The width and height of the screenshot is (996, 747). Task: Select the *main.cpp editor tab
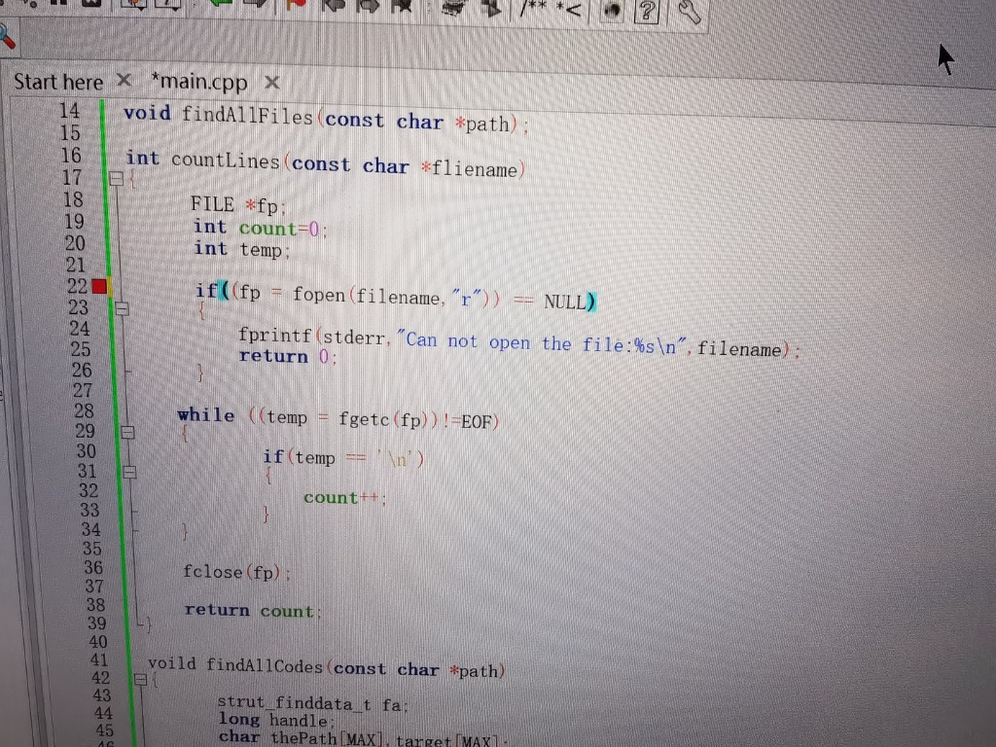click(x=199, y=81)
